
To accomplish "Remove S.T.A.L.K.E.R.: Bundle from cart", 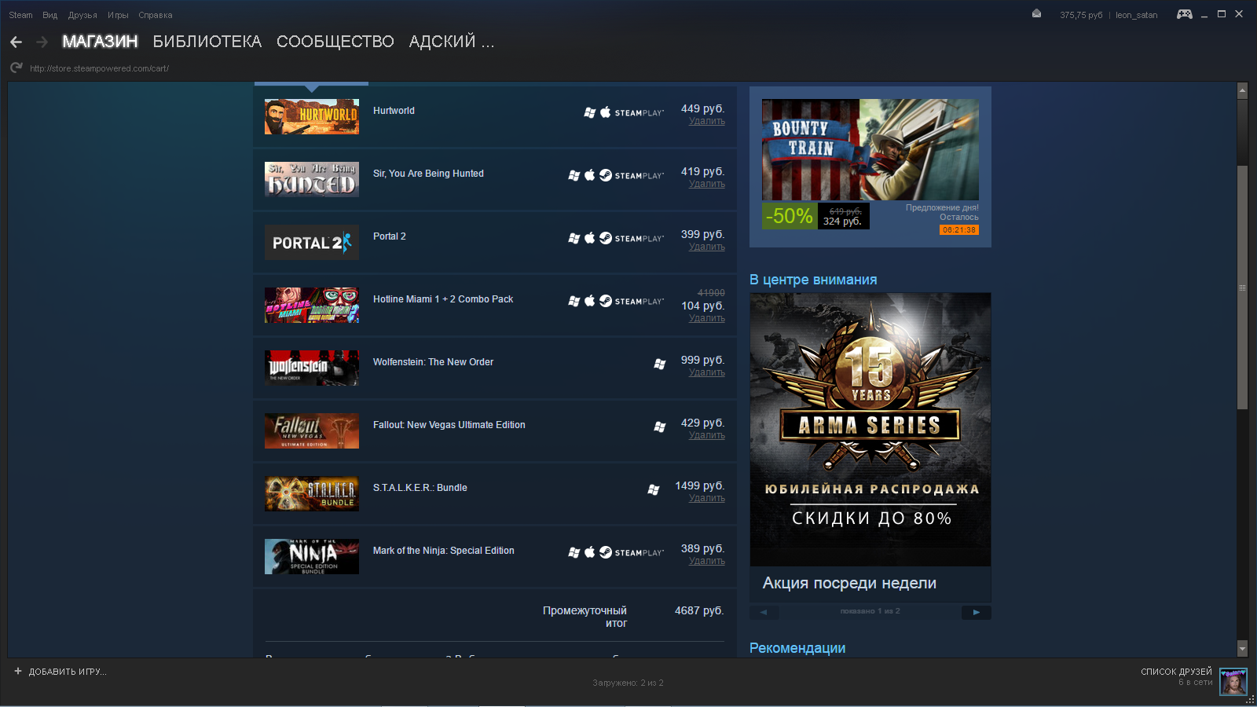I will (707, 498).
